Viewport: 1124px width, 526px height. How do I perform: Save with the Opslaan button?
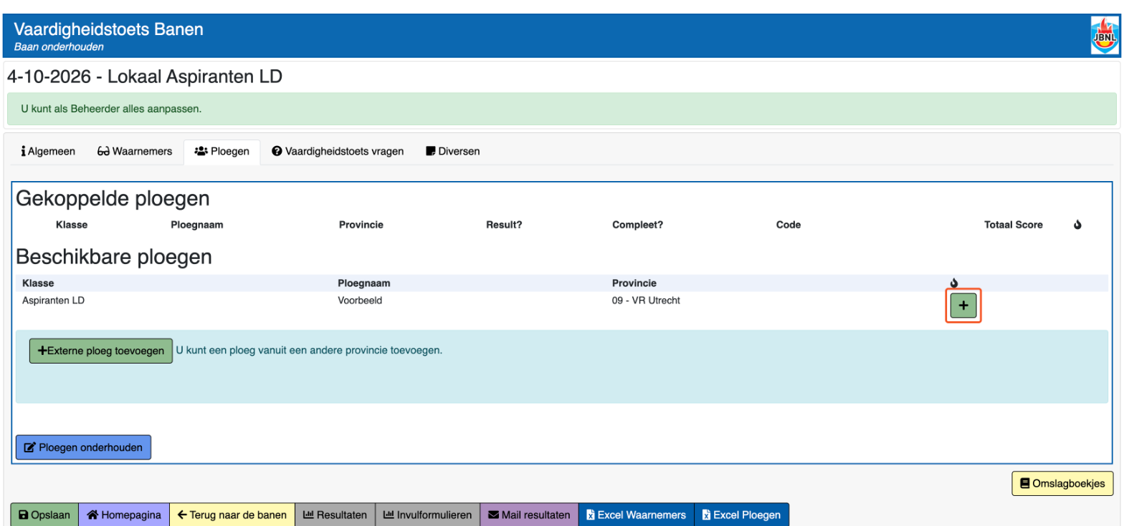(x=44, y=515)
